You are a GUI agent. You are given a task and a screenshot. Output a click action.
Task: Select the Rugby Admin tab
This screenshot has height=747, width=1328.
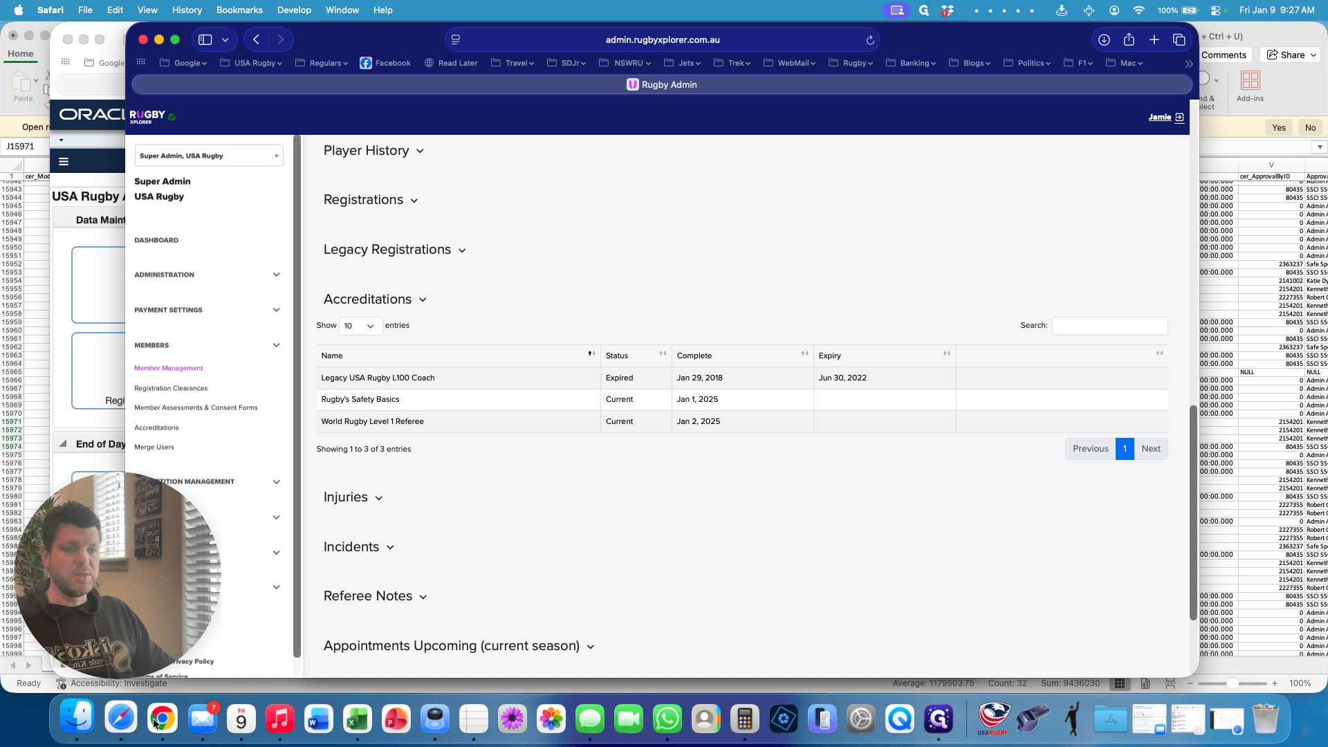pyautogui.click(x=662, y=84)
